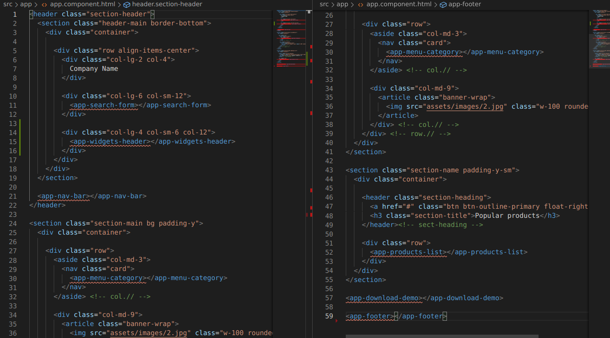Expand the header.section-header breadcrumb item
Viewport: 610px width, 338px height.
pyautogui.click(x=167, y=4)
